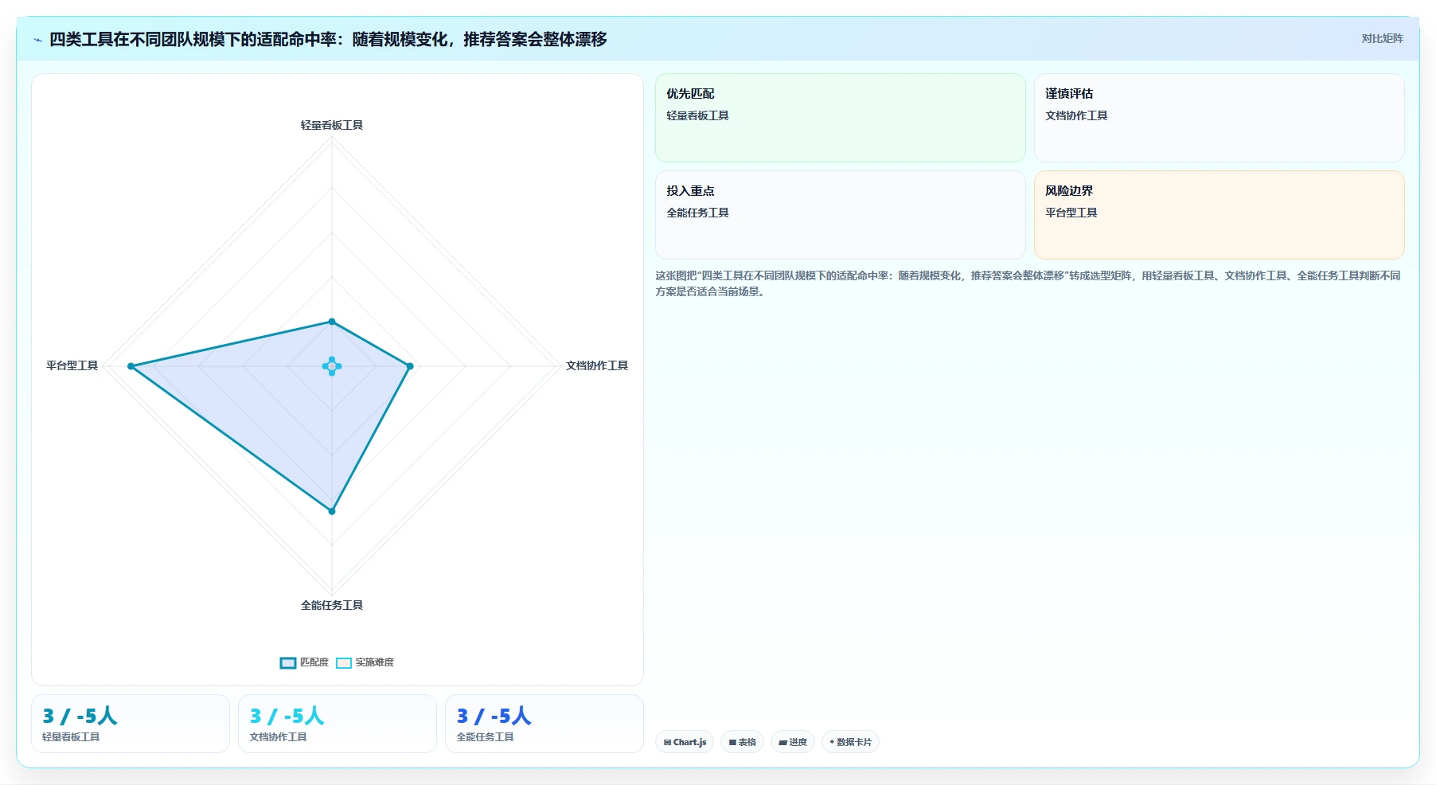Viewport: 1436px width, 785px height.
Task: Click the 数据卡片 tag
Action: [x=850, y=742]
